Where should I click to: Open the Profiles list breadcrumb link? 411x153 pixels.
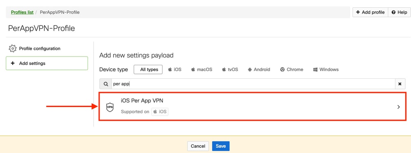(22, 12)
